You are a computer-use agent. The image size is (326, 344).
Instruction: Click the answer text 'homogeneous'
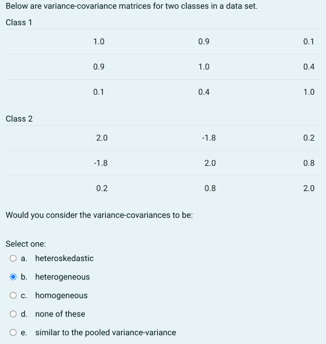61,295
